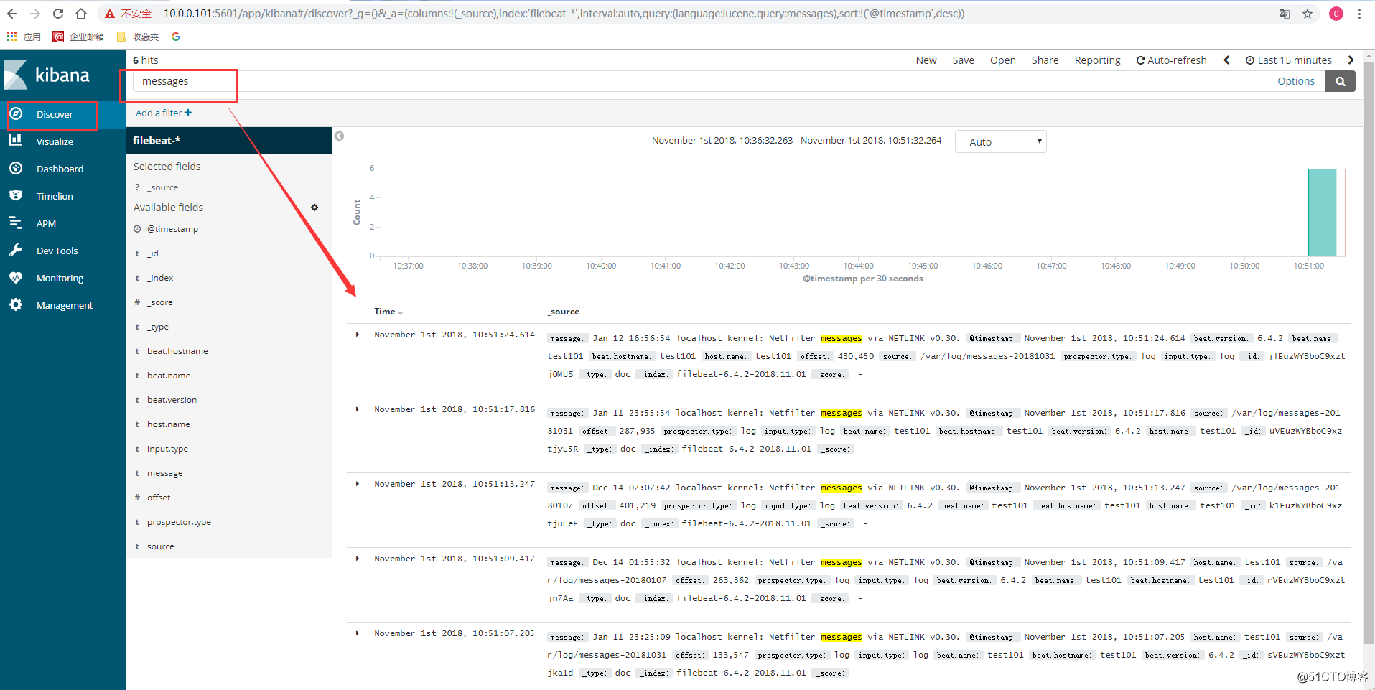Click Add a filter
Viewport: 1375px width, 690px height.
click(164, 113)
